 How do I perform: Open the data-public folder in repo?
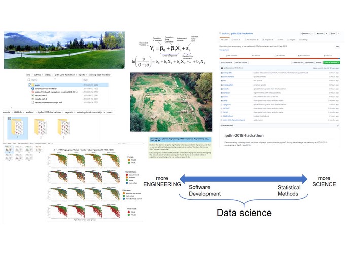(227, 73)
